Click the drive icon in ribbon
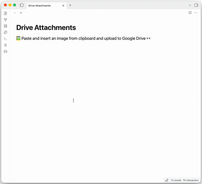Viewport: 202px width, 184px height. pyautogui.click(x=5, y=52)
